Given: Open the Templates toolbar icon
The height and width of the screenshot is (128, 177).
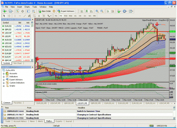Looking at the screenshot, I should [130, 11].
